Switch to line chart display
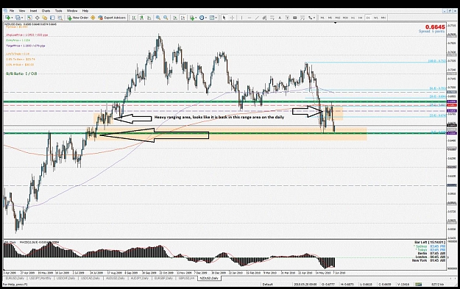 [149, 18]
